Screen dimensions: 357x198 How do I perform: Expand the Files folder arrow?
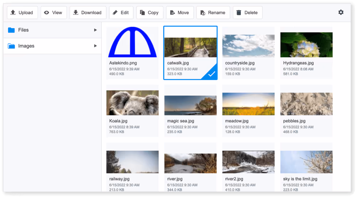pyautogui.click(x=95, y=30)
